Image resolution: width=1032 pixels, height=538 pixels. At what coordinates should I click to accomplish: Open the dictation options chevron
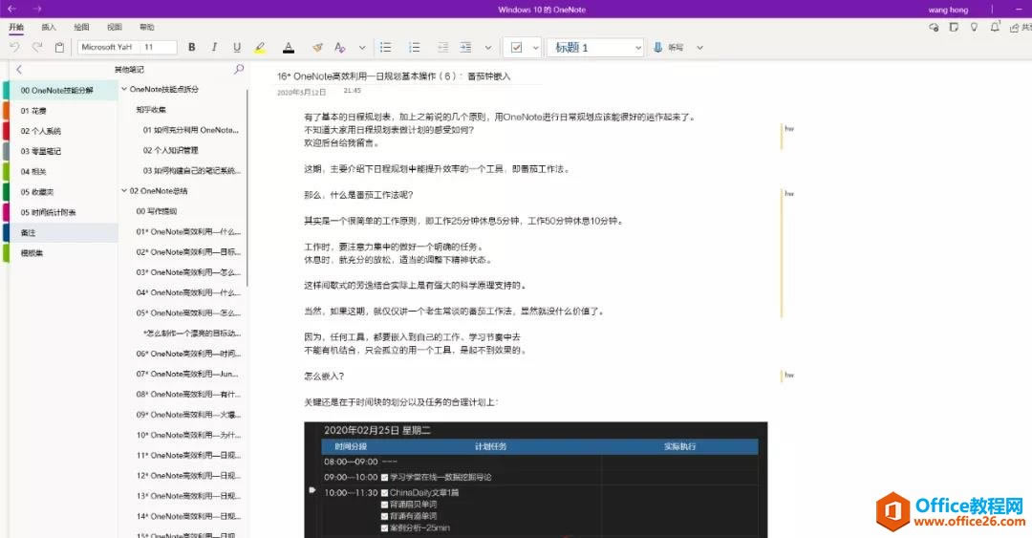pyautogui.click(x=699, y=48)
